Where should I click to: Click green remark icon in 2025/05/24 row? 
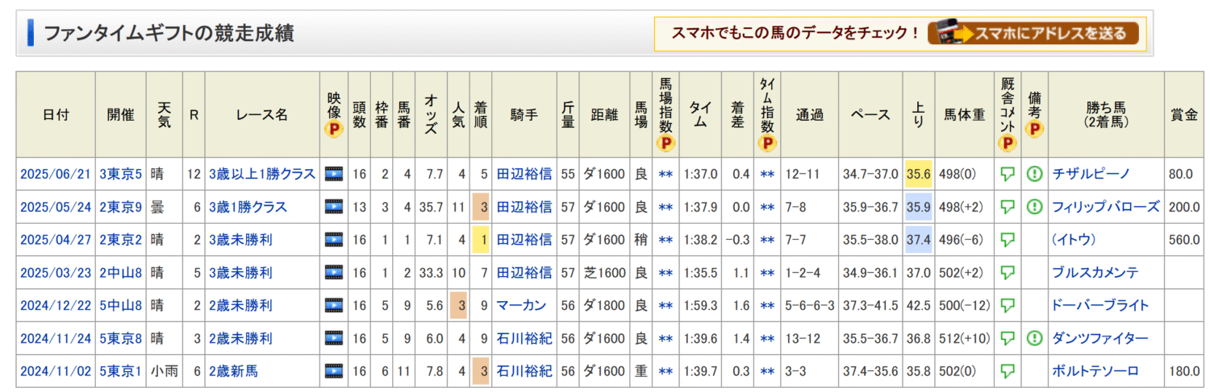(x=1034, y=207)
